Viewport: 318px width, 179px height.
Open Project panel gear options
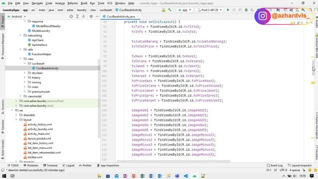91,16
